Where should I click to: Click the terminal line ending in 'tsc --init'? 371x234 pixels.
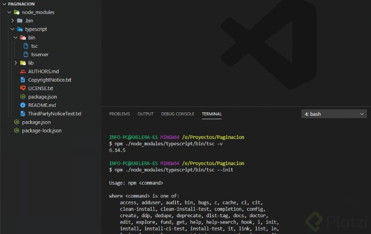pyautogui.click(x=171, y=170)
